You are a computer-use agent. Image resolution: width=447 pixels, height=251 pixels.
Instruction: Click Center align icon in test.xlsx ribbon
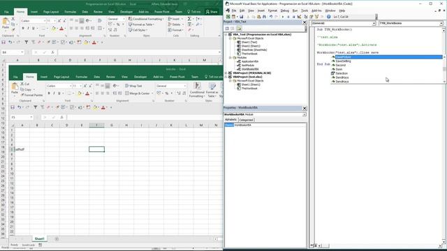tap(103, 93)
